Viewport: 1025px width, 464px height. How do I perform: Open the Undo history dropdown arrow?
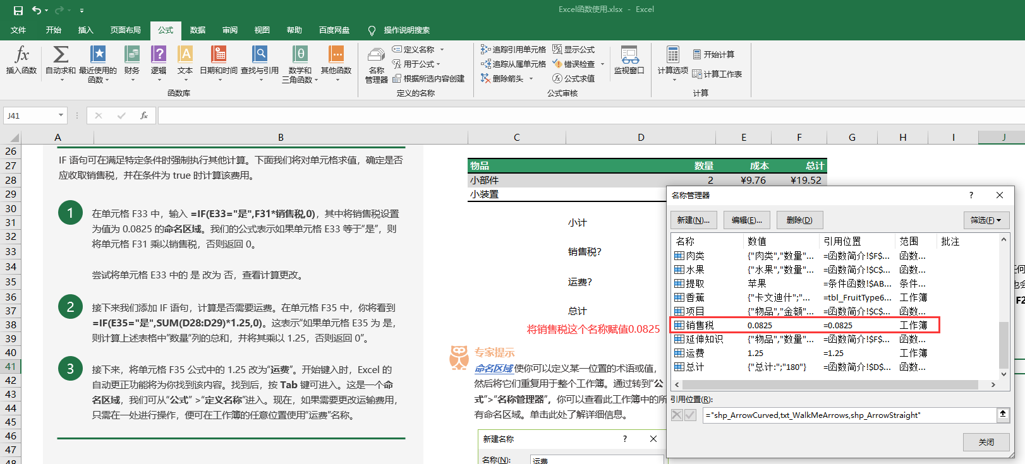pos(46,10)
